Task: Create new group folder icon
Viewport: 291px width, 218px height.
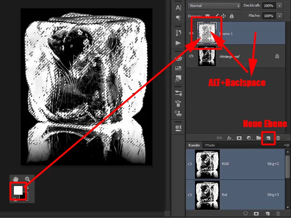Action: point(259,138)
